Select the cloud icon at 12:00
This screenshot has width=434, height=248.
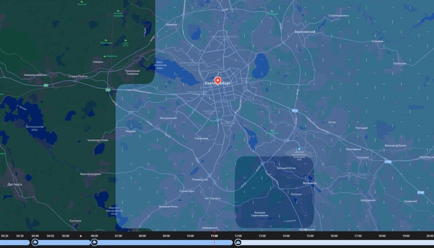pos(238,243)
